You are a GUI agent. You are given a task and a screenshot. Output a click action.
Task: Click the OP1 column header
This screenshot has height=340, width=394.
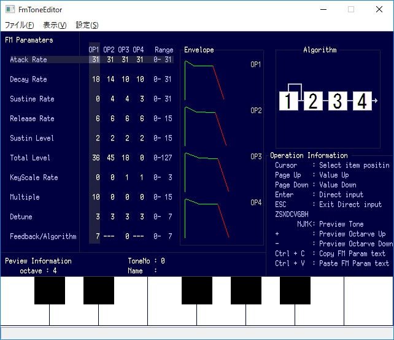pos(94,50)
